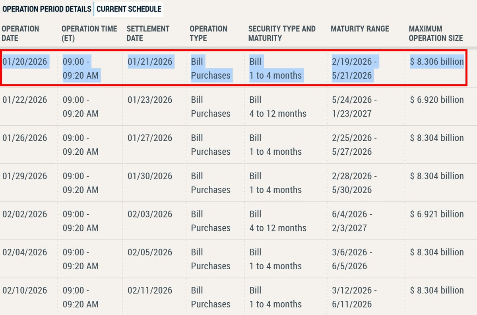Screen dimensions: 477x315
Task: Switch to the Current Schedule tab
Action: [x=129, y=9]
